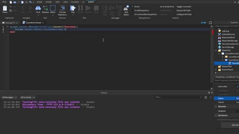Screen dimensions: 239x134
Task: Open the Output panel options menu
Action: click(x=211, y=98)
